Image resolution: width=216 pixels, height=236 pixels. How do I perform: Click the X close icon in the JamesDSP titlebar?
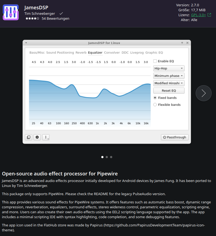187,43
